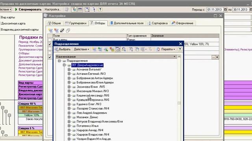Open Наименование column header dropdown arrow
The width and height of the screenshot is (252, 141).
point(174,56)
